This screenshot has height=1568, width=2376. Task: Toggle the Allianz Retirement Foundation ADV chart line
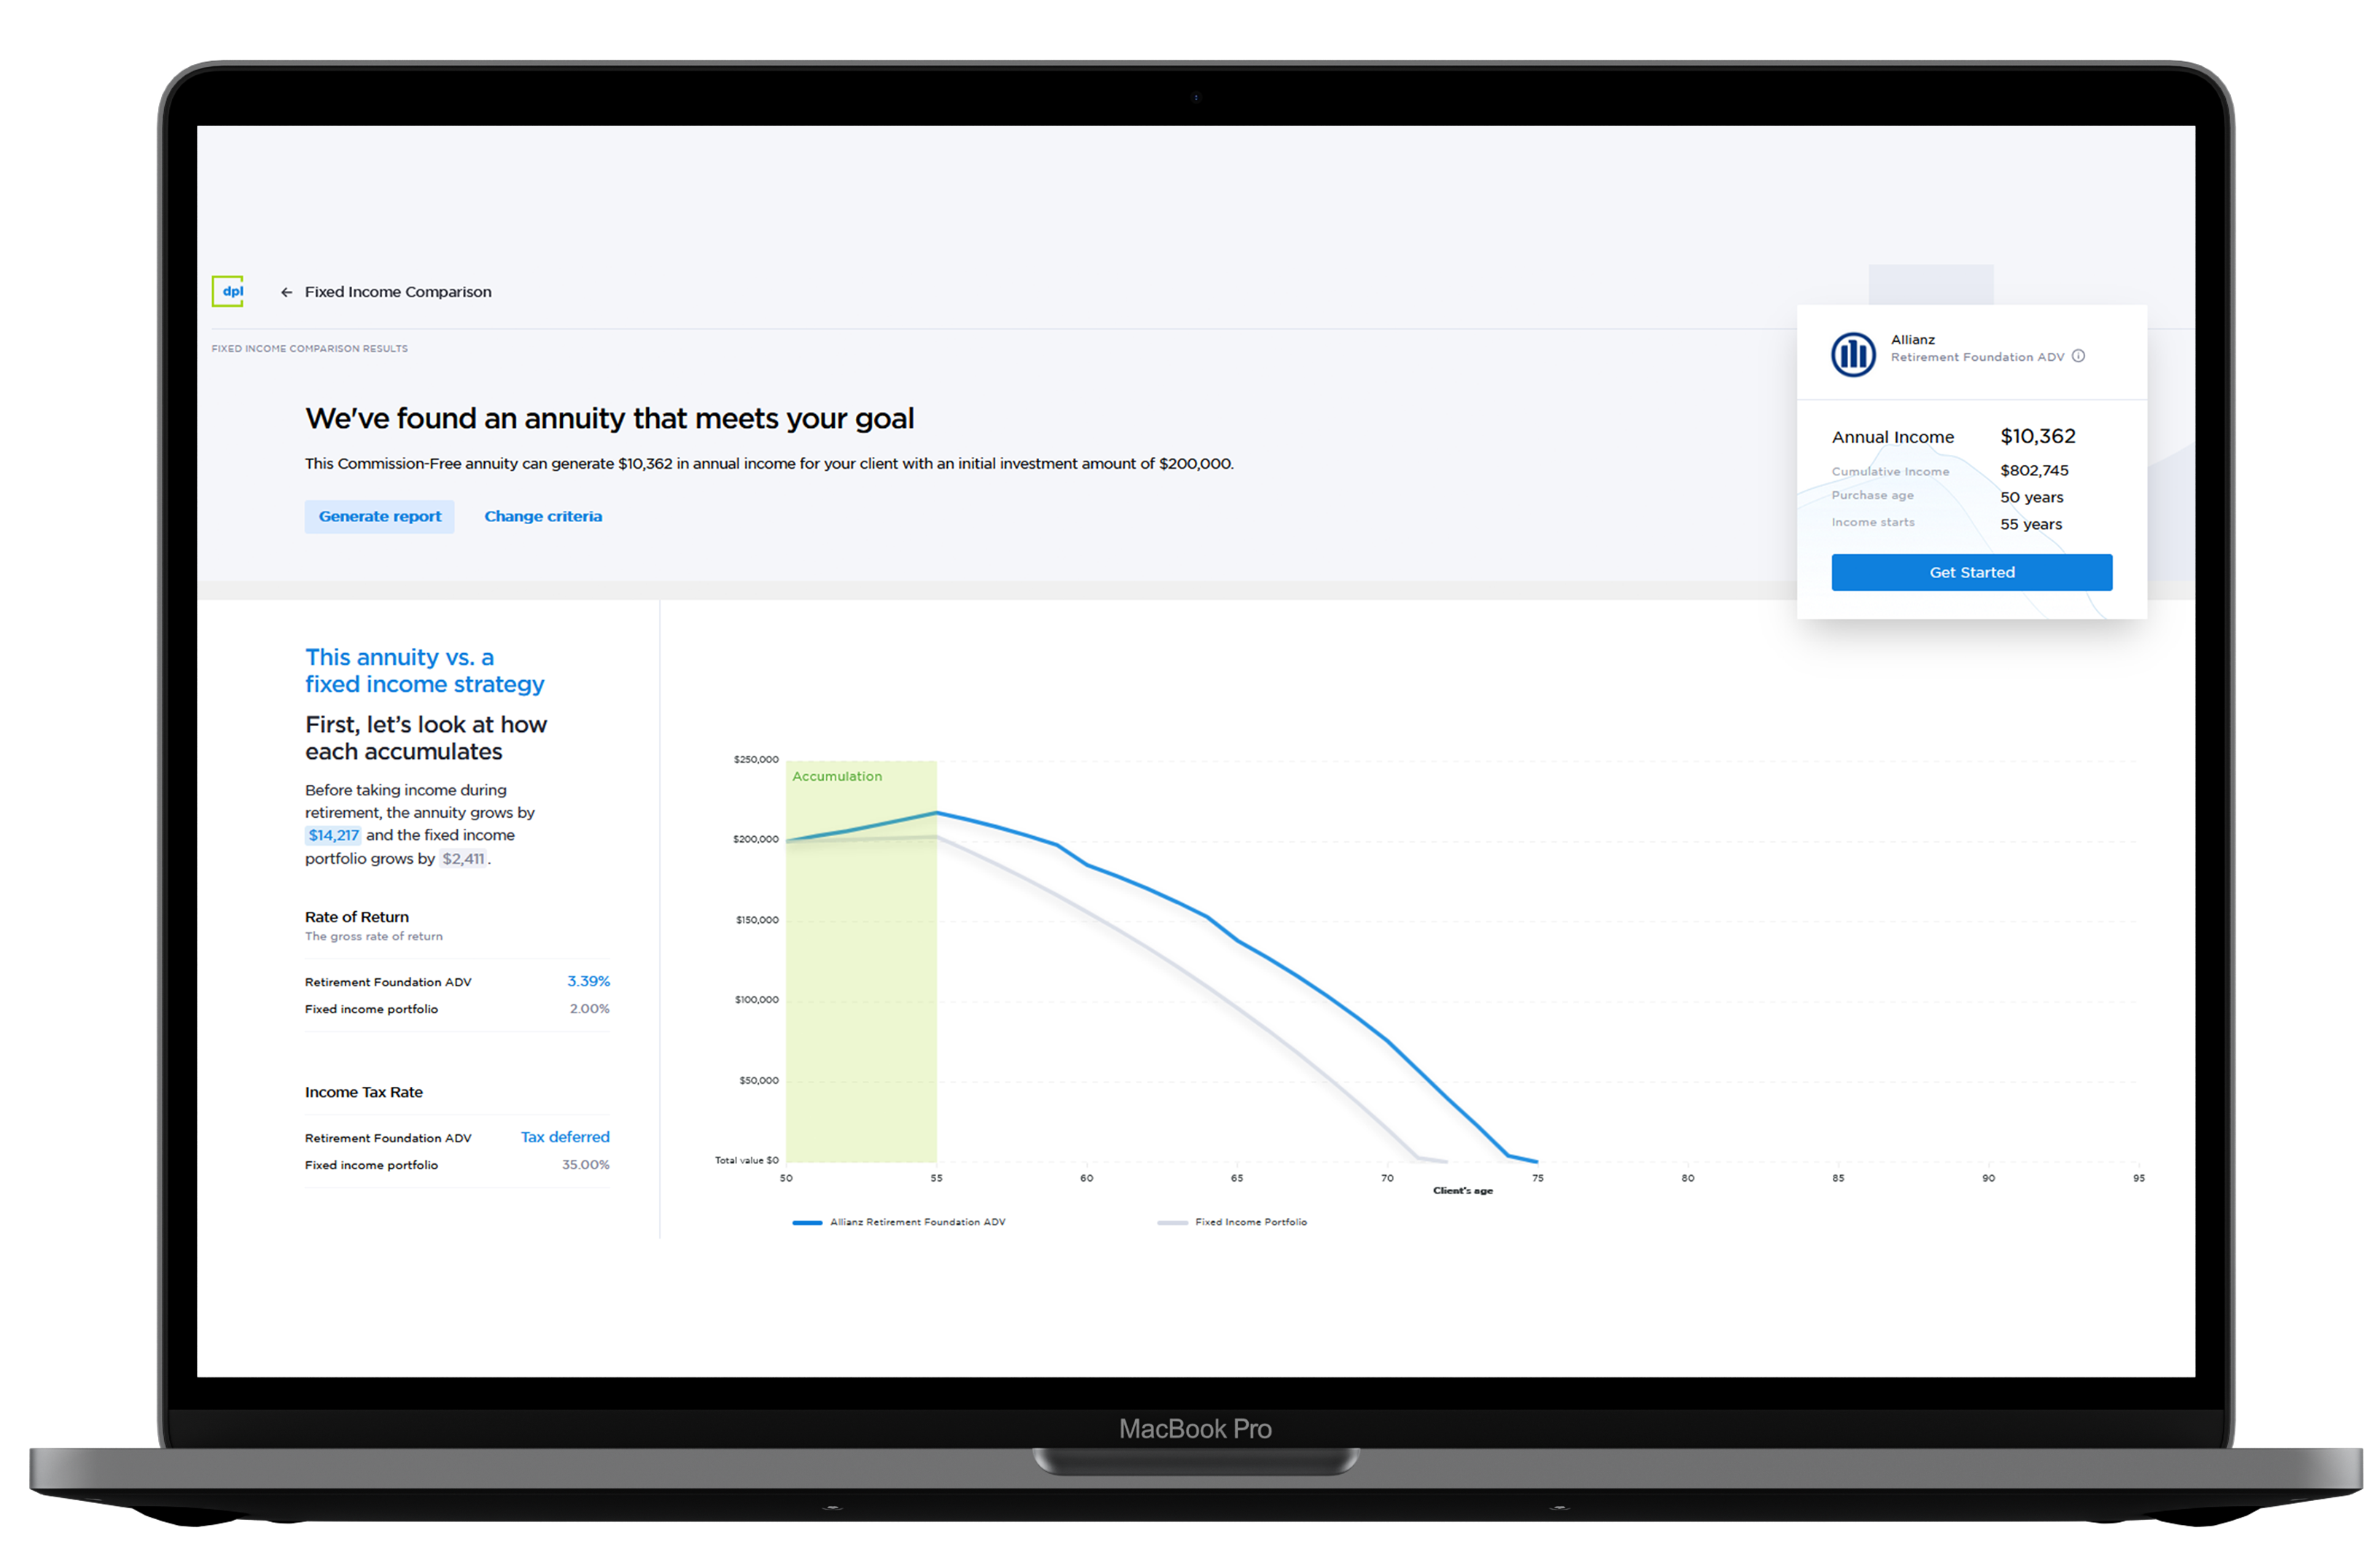(x=892, y=1220)
